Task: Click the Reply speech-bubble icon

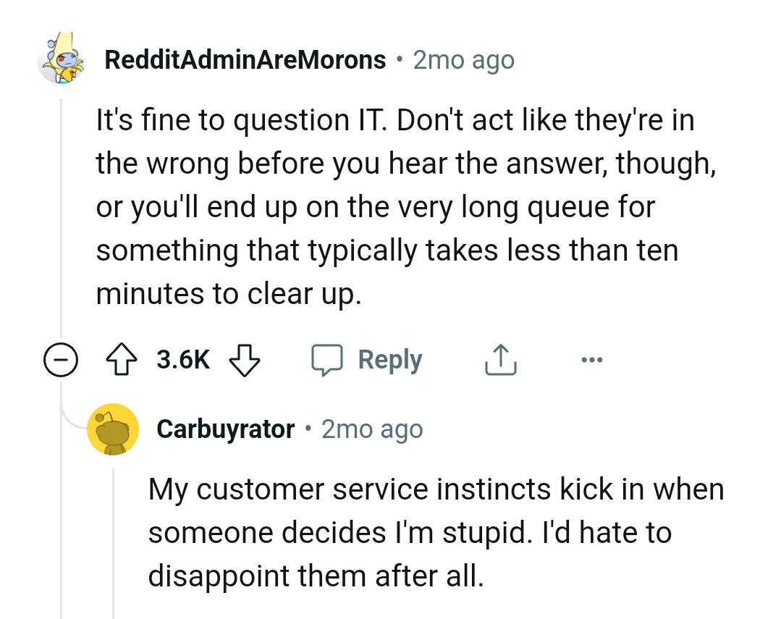Action: click(329, 359)
